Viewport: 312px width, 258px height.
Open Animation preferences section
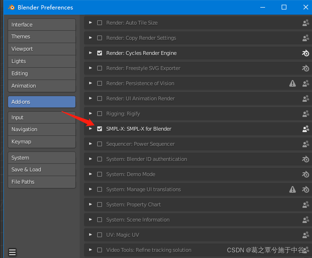pos(42,86)
